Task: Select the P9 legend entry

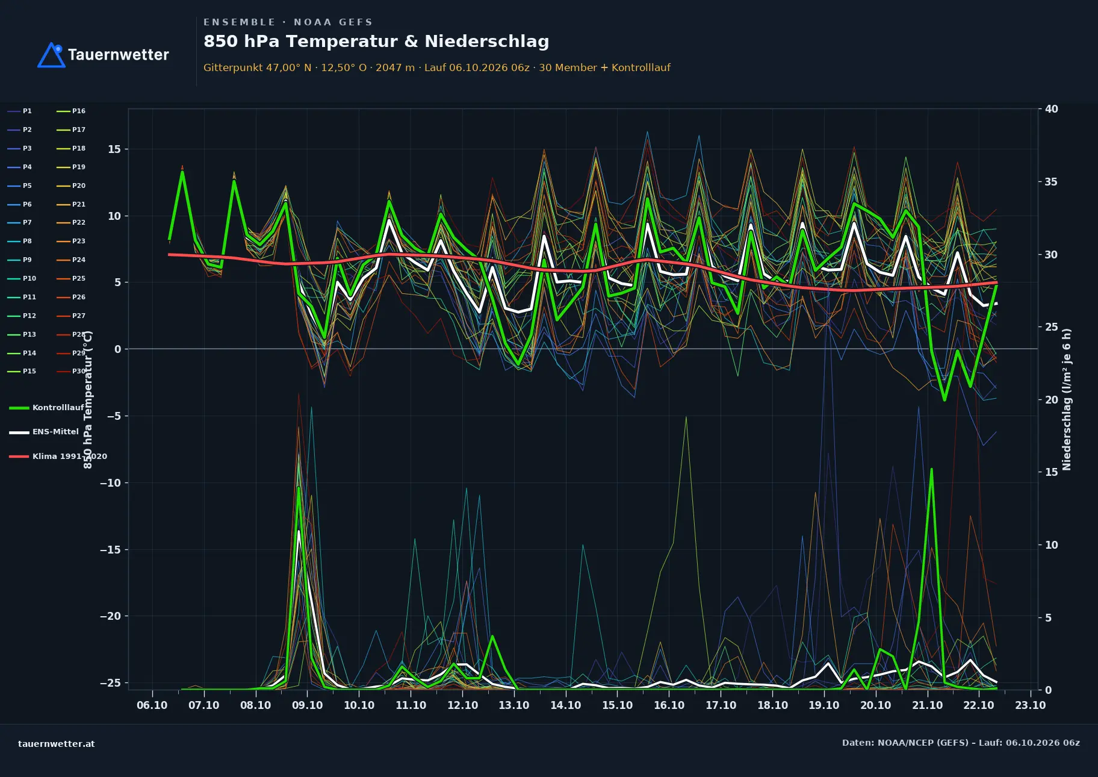Action: (x=19, y=260)
